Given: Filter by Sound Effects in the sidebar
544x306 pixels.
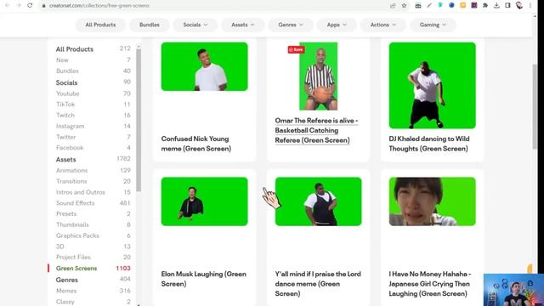Looking at the screenshot, I should [76, 203].
